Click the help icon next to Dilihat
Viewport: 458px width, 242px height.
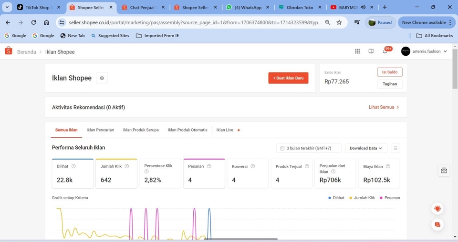click(73, 166)
